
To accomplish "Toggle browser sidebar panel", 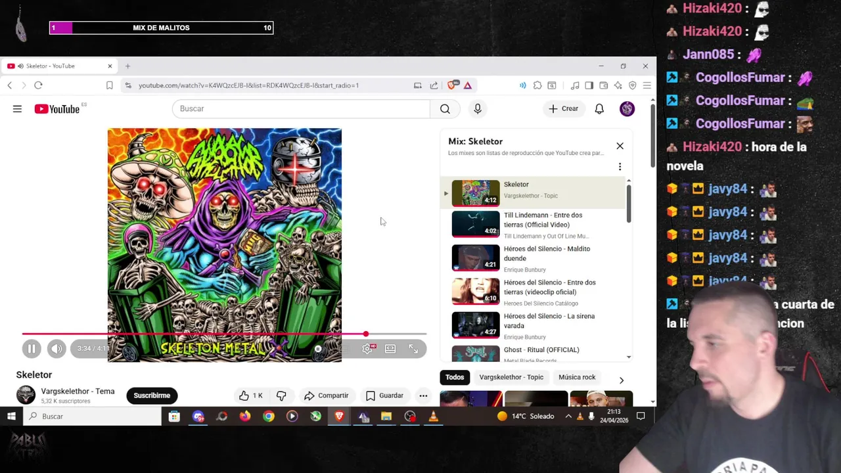I will tap(589, 85).
